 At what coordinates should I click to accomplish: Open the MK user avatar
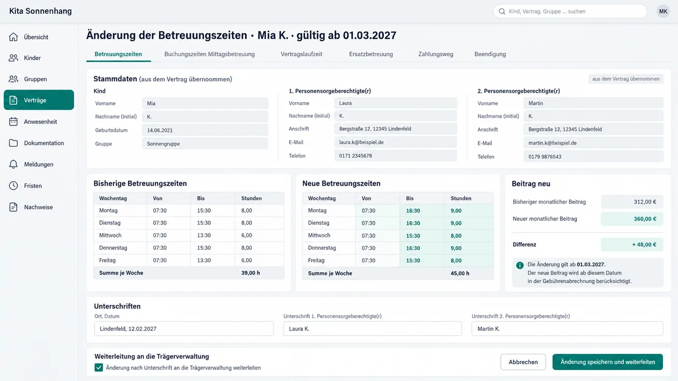click(663, 11)
